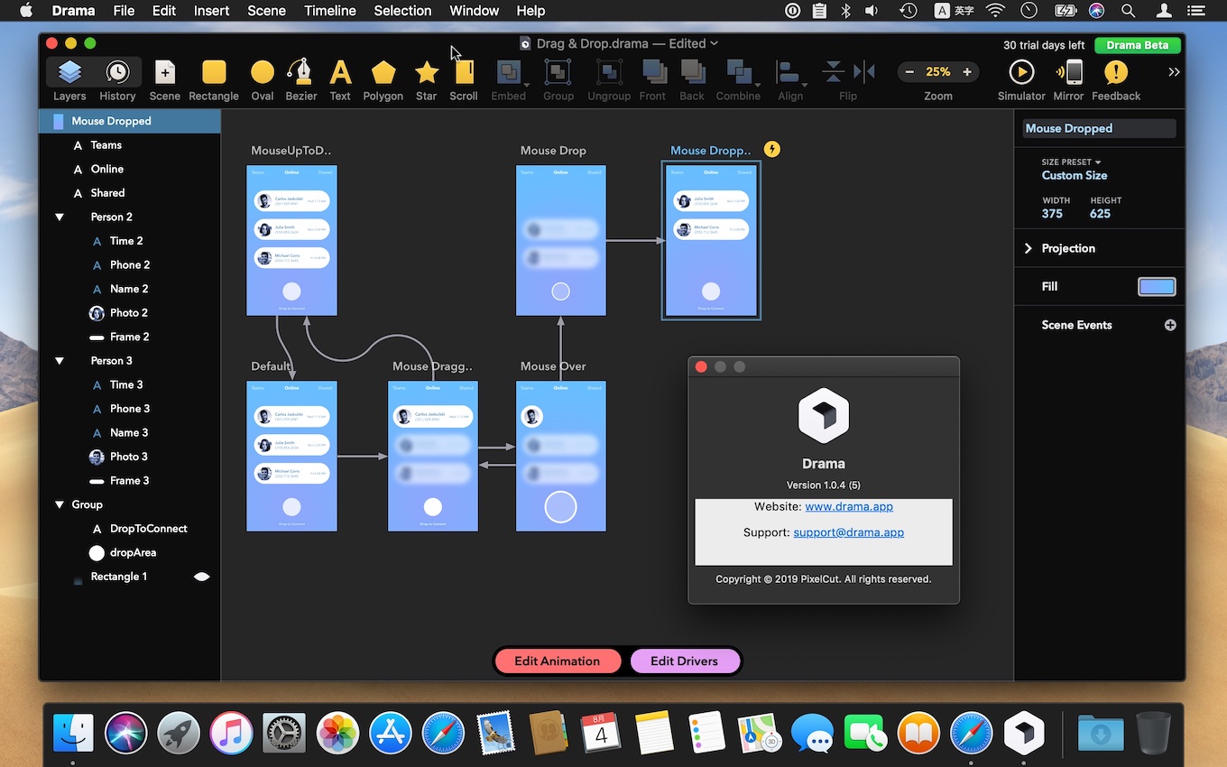Expand the Projection section
Viewport: 1227px width, 767px height.
1029,248
